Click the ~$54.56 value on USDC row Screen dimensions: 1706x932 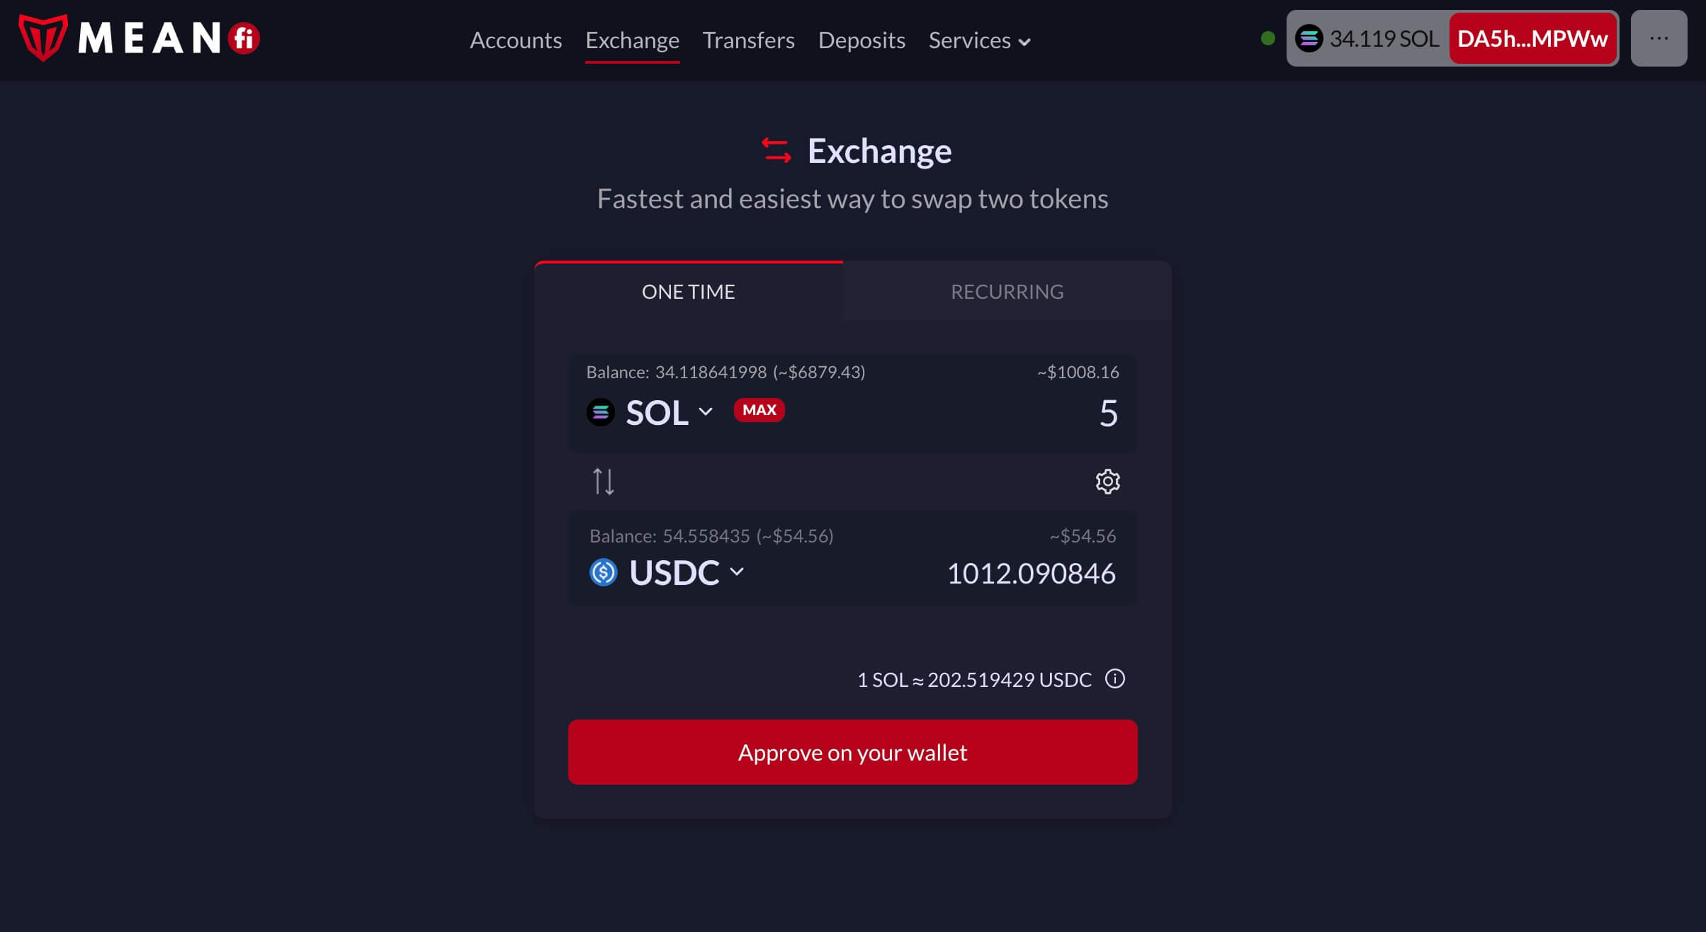point(1083,535)
